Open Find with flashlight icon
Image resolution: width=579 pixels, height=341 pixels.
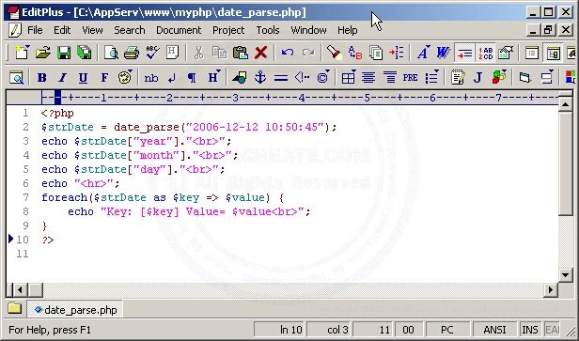[335, 53]
